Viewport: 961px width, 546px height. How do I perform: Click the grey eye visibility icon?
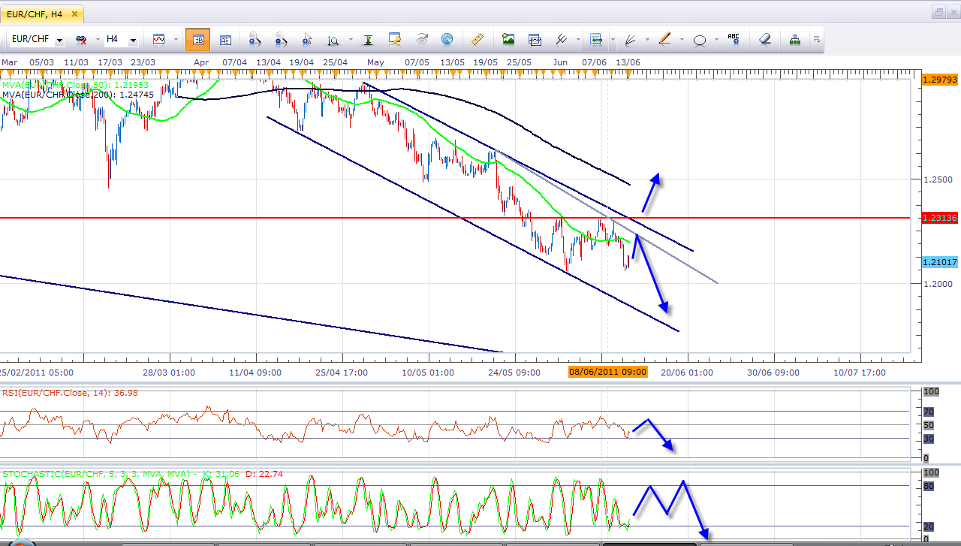tap(421, 39)
